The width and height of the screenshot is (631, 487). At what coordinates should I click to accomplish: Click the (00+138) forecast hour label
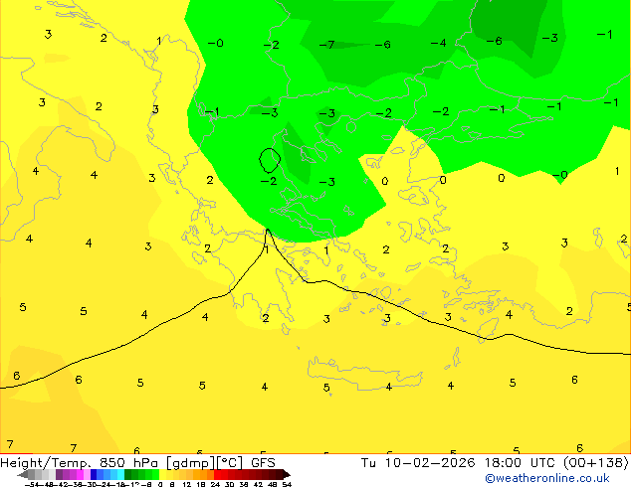595,463
